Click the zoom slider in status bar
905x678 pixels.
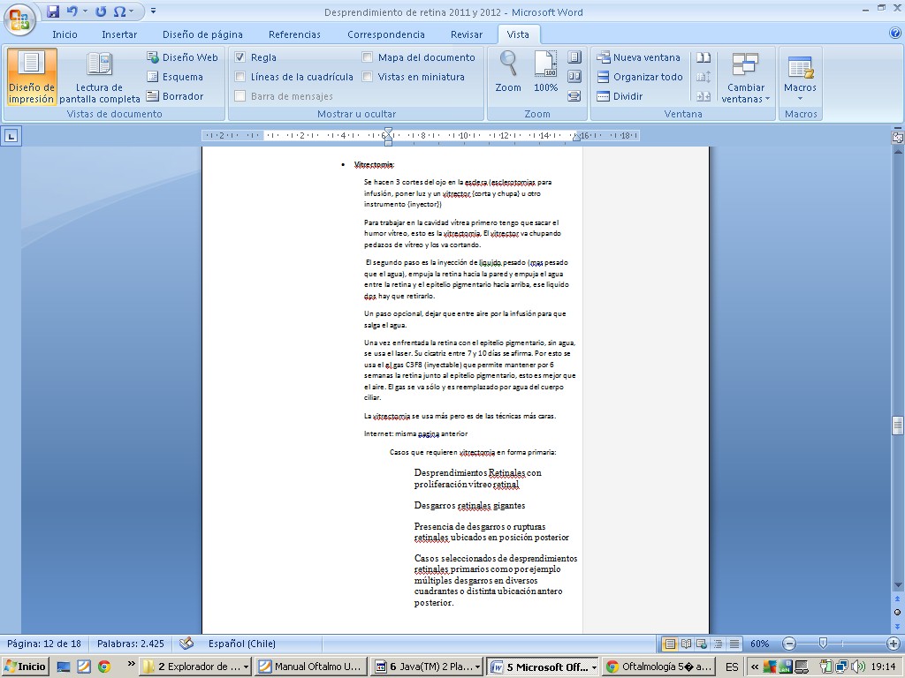823,644
